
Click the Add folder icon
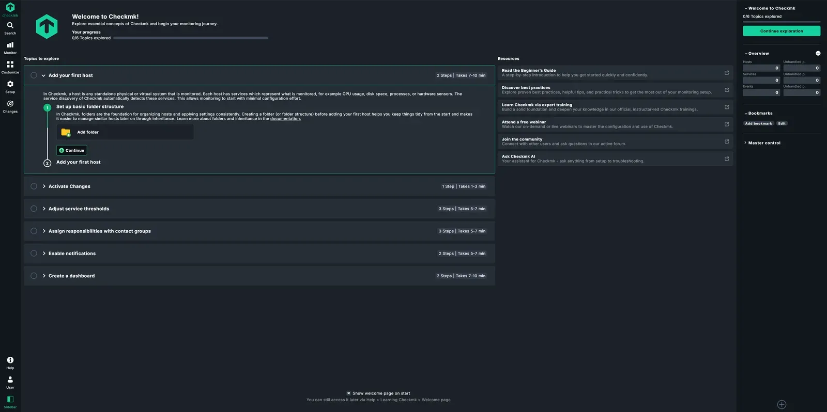click(x=66, y=132)
